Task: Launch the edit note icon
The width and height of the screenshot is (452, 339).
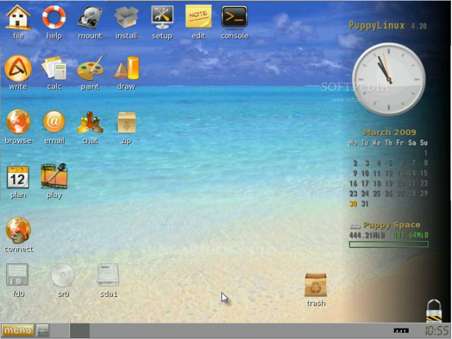Action: click(198, 17)
